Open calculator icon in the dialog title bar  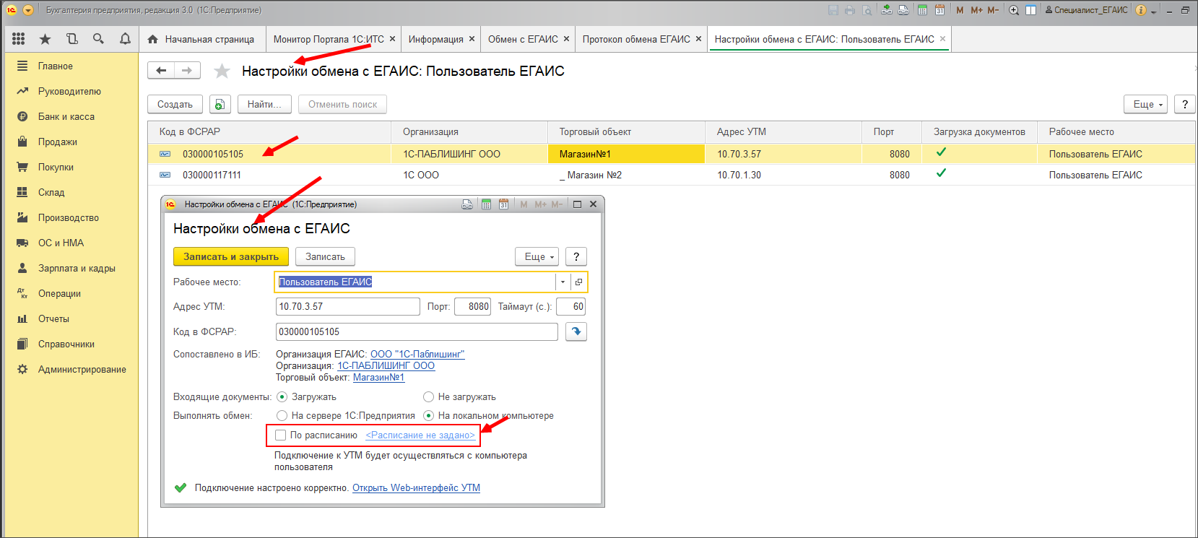[x=486, y=204]
